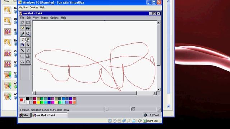This screenshot has width=230, height=129.
Task: Click the VirtualBox shared folders status icon
Action: tap(133, 121)
